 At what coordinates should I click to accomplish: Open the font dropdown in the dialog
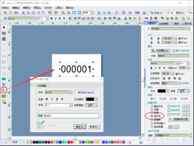point(70,92)
